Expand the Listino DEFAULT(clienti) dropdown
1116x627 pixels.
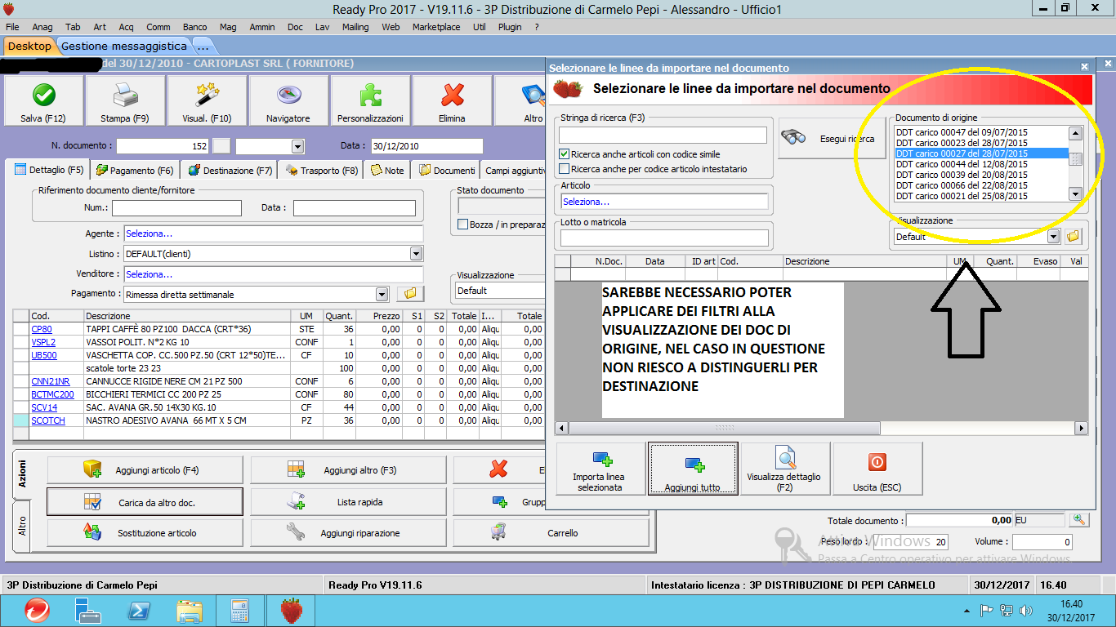416,254
